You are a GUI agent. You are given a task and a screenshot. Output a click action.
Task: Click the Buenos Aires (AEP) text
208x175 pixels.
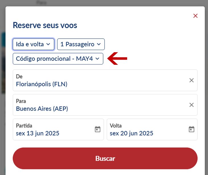(42, 109)
